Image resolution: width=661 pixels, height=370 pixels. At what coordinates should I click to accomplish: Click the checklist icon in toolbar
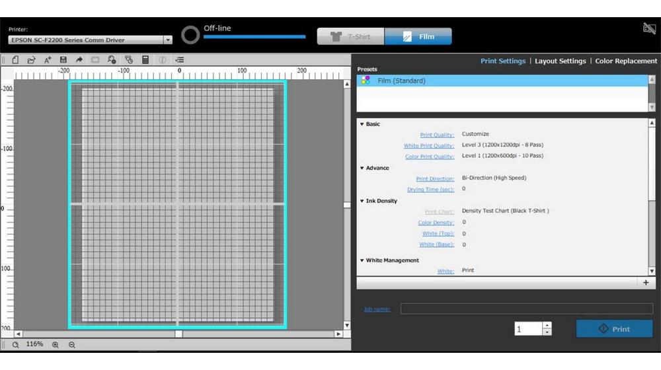coord(179,60)
